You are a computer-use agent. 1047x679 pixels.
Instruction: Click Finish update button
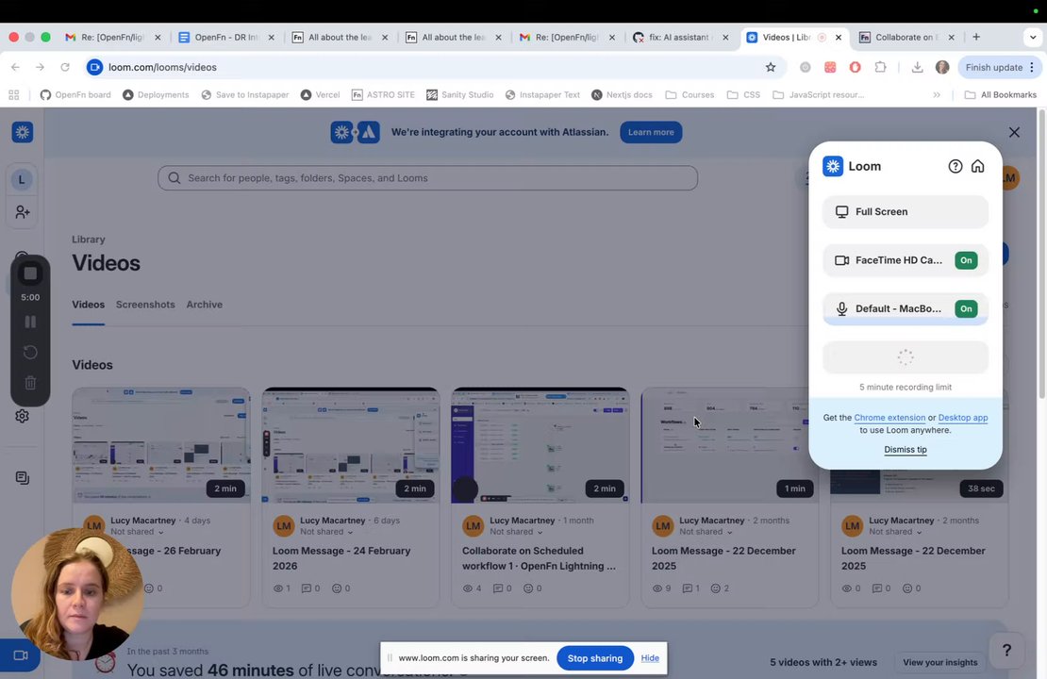[x=999, y=67]
